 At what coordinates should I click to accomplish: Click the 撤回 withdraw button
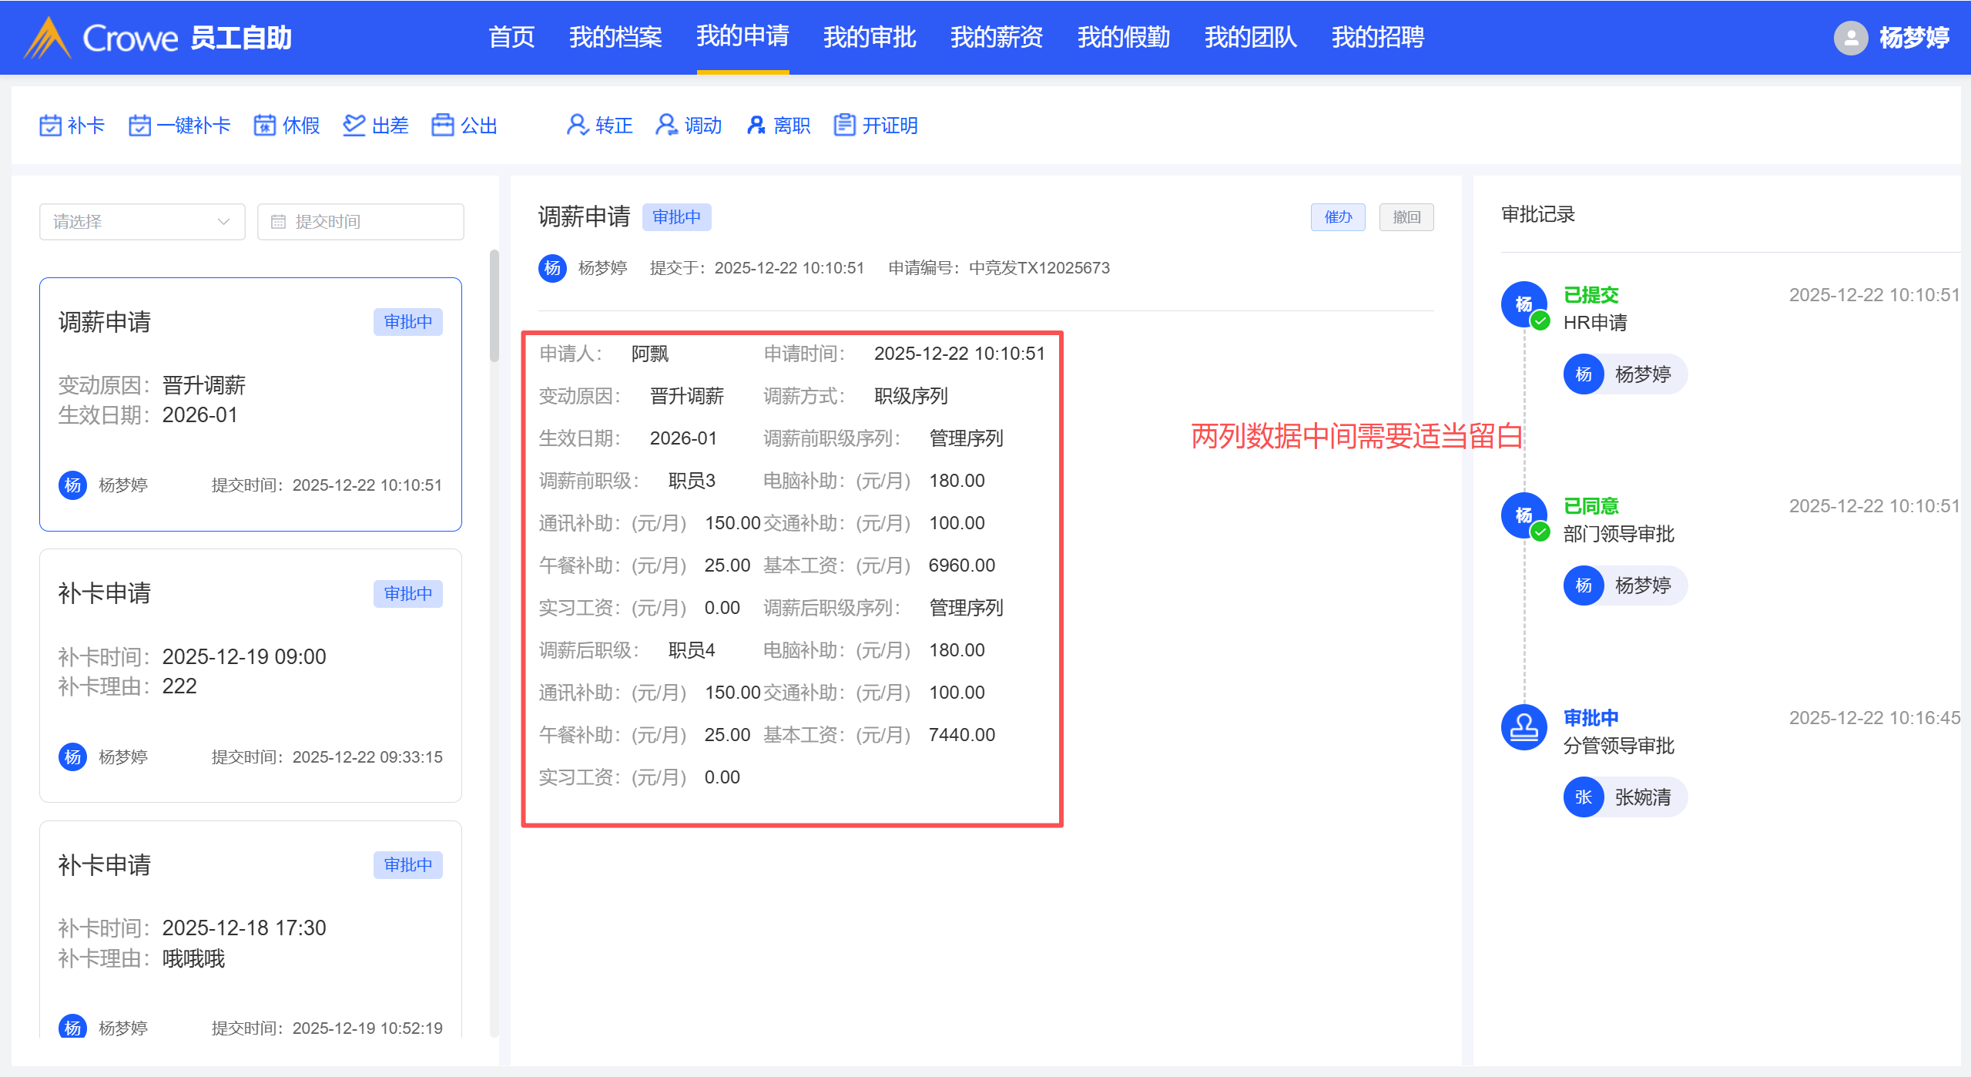(1406, 217)
